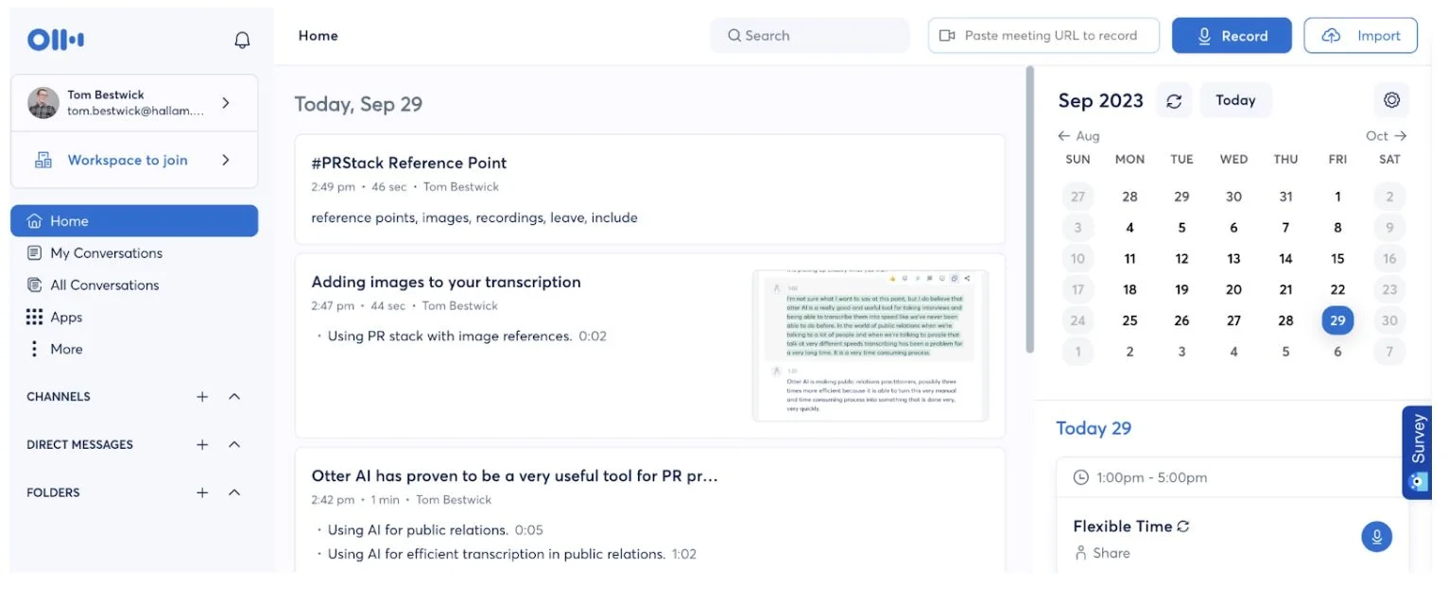Click Paste meeting URL field
Screen dimensions: 1448x603
pos(1043,35)
